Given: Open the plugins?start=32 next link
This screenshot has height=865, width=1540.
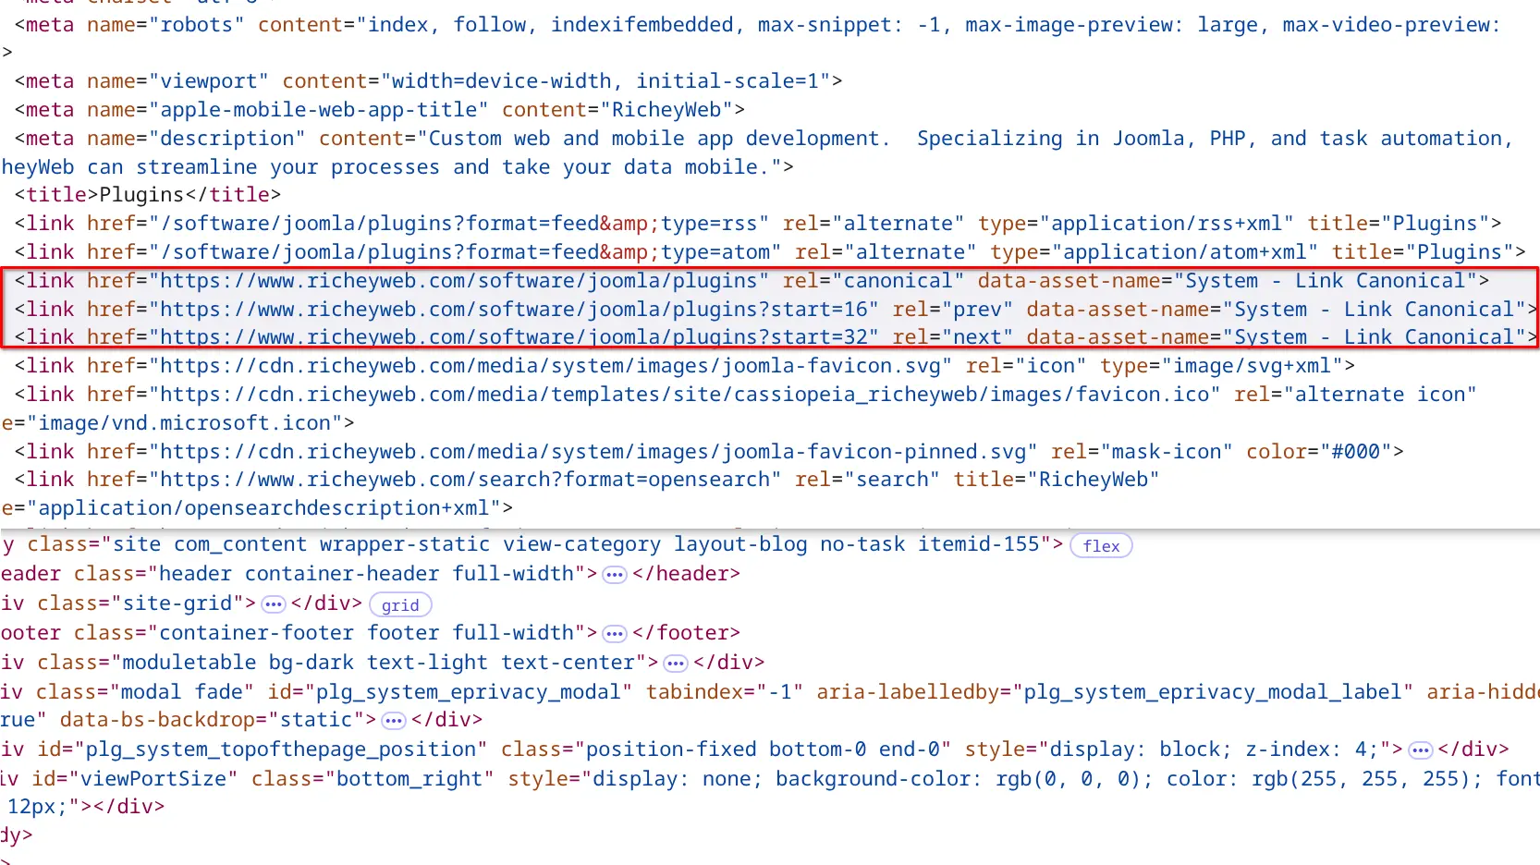Looking at the screenshot, I should pos(513,337).
